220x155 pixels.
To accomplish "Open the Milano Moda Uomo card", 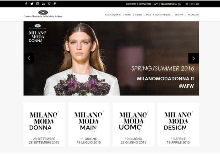I will [134, 124].
